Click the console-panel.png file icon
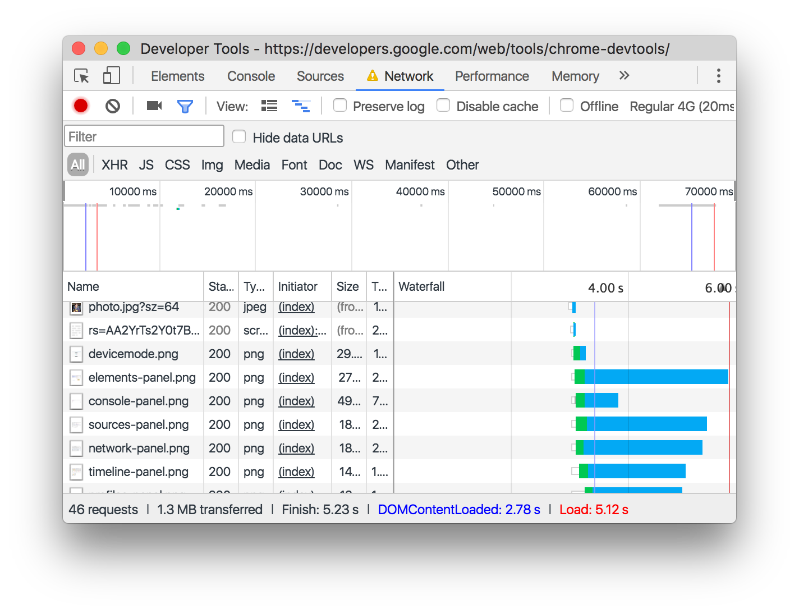This screenshot has width=799, height=613. [76, 401]
